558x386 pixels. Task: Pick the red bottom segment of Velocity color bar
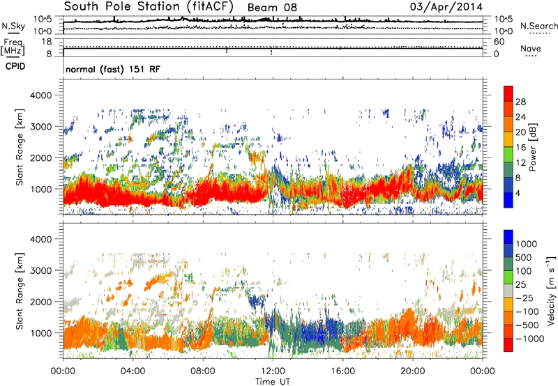(x=508, y=345)
